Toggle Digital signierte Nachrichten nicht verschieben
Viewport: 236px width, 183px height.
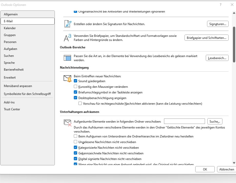click(75, 159)
